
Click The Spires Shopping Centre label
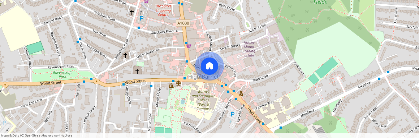coord(163,10)
